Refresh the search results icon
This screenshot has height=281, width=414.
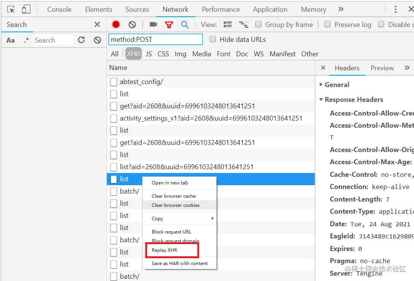coord(81,40)
